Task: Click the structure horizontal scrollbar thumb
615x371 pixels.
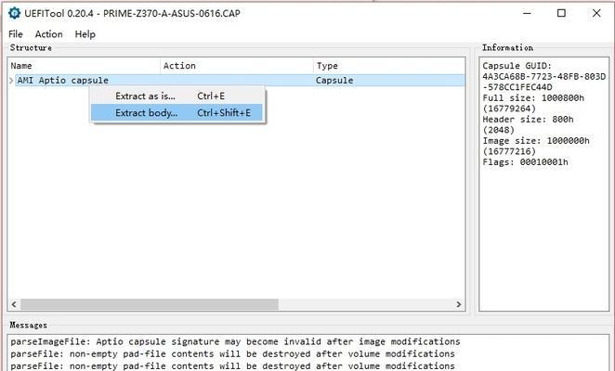Action: point(150,304)
